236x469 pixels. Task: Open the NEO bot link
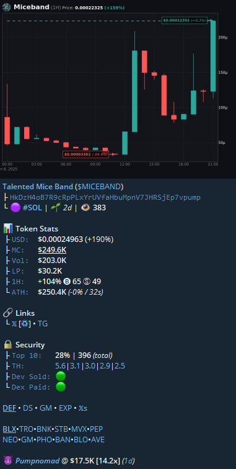(10, 440)
